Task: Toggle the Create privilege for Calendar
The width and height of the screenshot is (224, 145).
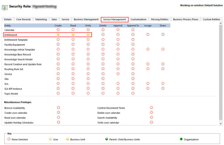Action: tap(58, 30)
